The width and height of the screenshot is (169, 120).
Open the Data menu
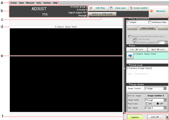[39, 3]
